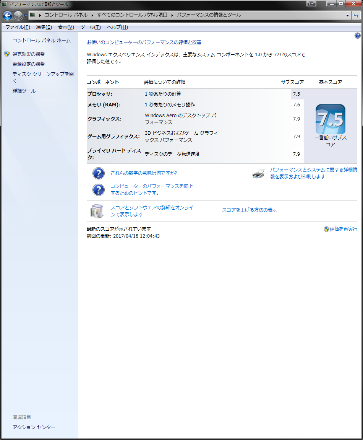363x440 pixels.
Task: Click the 7.5 base score badge
Action: click(x=331, y=119)
